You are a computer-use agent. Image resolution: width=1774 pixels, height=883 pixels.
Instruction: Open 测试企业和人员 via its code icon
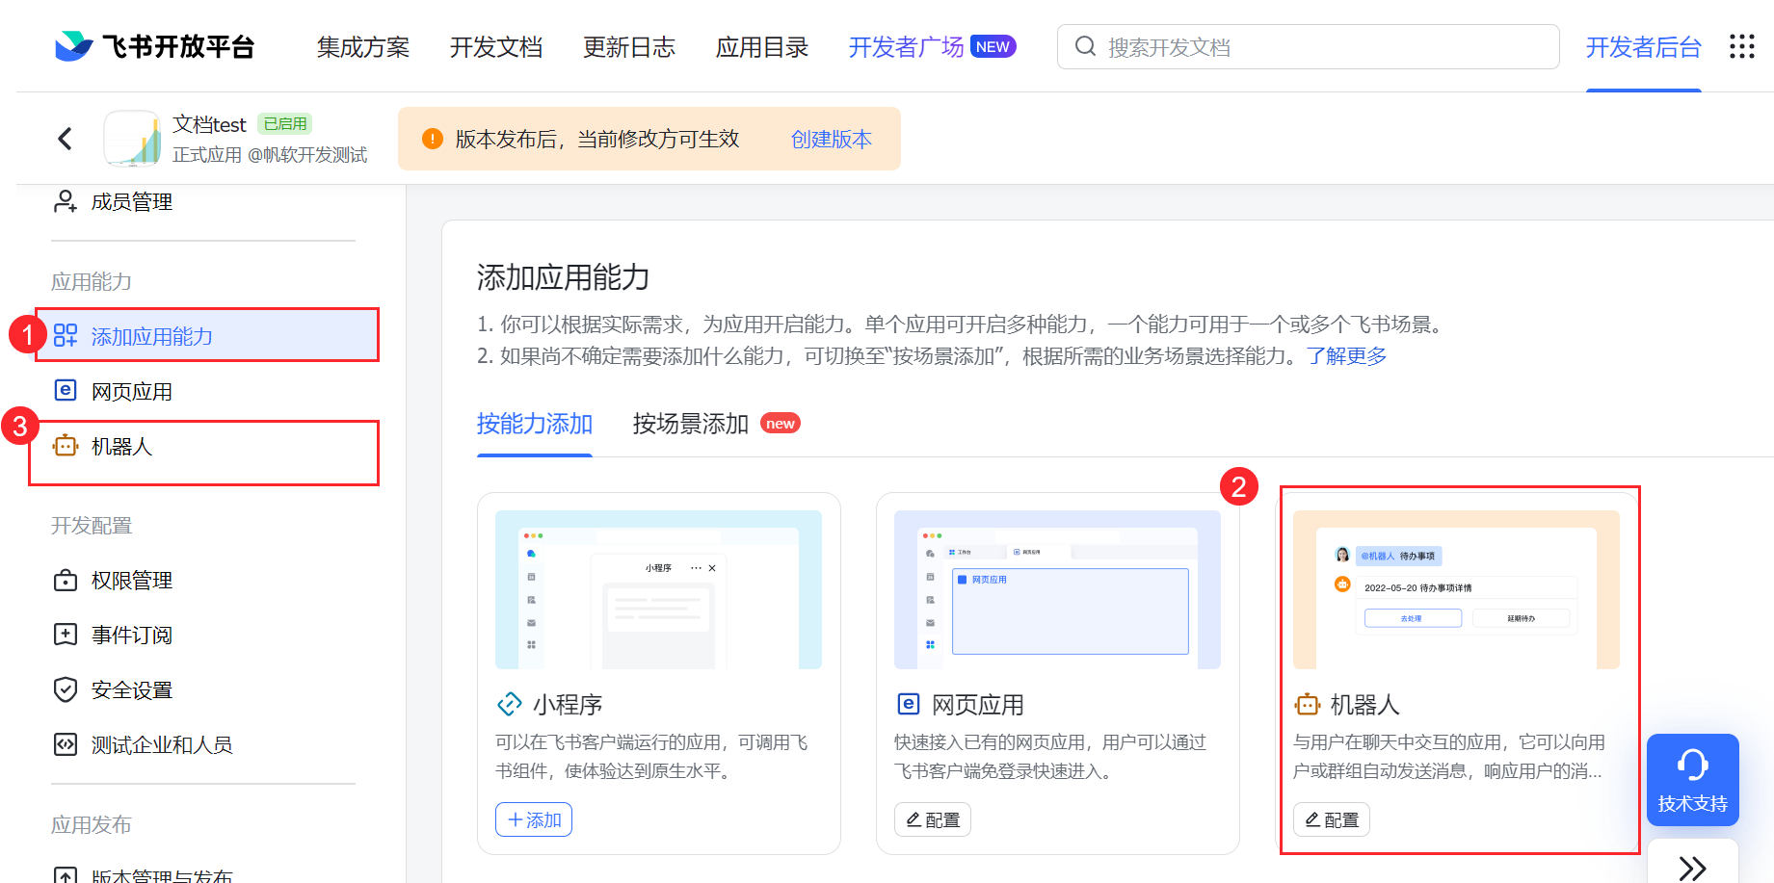(66, 744)
